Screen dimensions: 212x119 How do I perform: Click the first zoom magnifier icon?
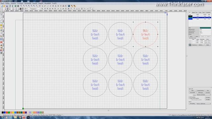21,6
